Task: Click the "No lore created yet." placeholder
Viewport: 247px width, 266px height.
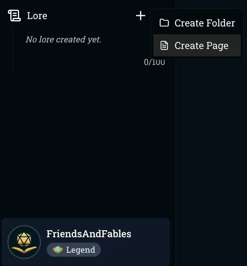Action: pyautogui.click(x=63, y=40)
